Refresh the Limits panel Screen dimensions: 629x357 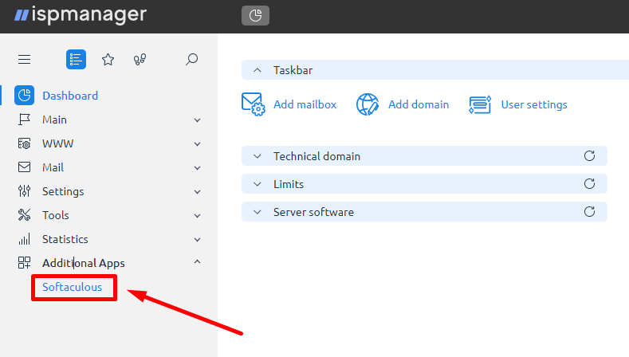click(x=589, y=184)
